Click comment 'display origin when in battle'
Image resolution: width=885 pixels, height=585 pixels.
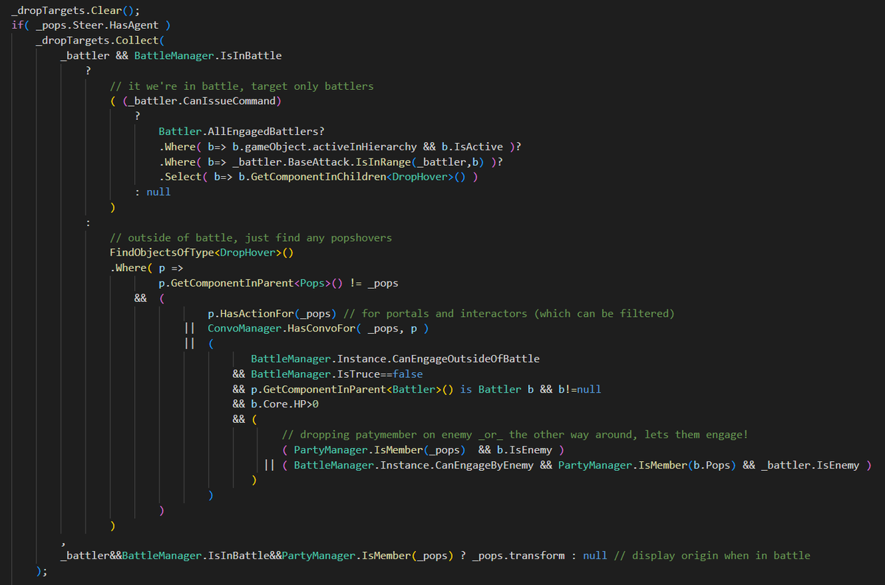coord(712,556)
